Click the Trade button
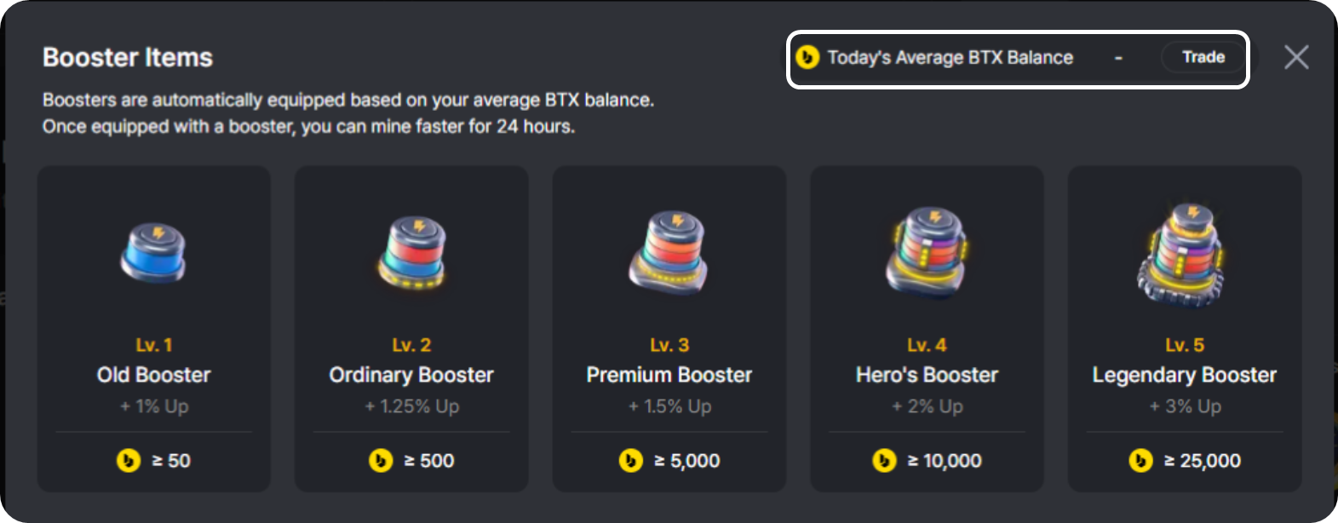1338x523 pixels. click(1203, 58)
